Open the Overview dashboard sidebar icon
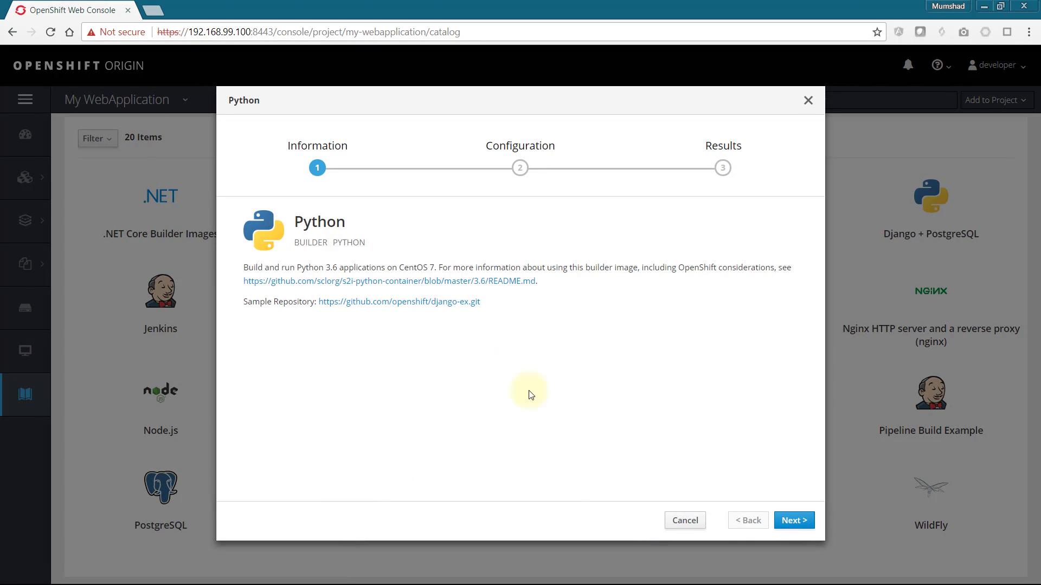 pyautogui.click(x=25, y=134)
